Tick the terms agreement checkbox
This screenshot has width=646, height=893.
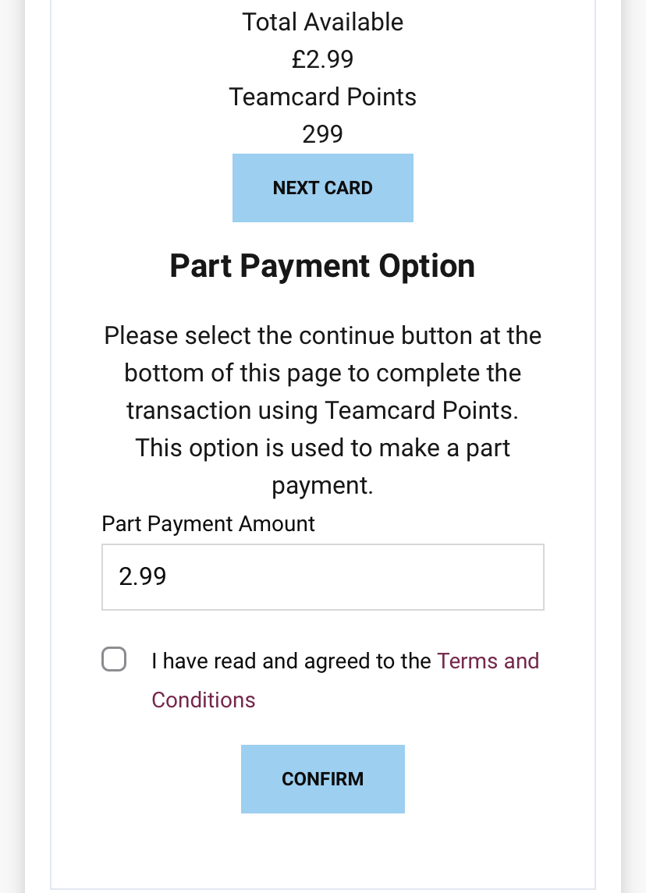(114, 660)
